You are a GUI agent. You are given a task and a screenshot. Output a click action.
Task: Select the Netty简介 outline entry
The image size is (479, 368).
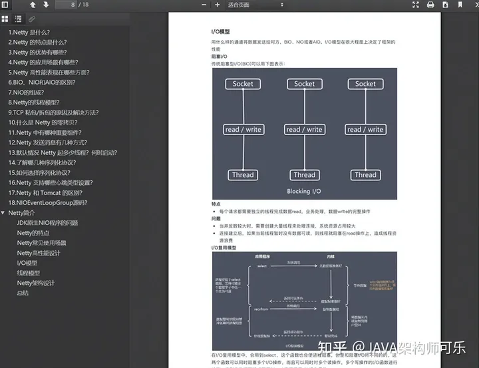click(21, 213)
